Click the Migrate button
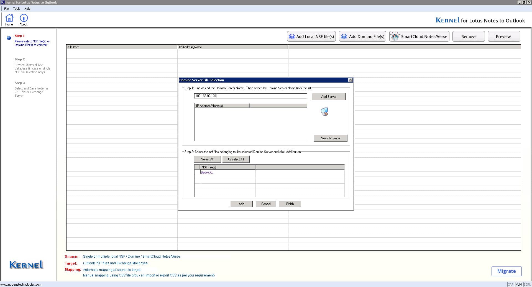 (x=507, y=271)
